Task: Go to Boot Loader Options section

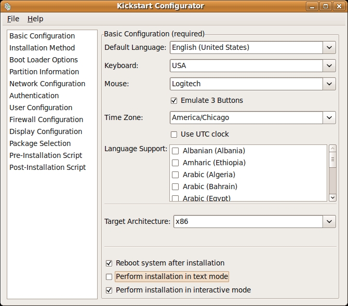Action: (44, 60)
